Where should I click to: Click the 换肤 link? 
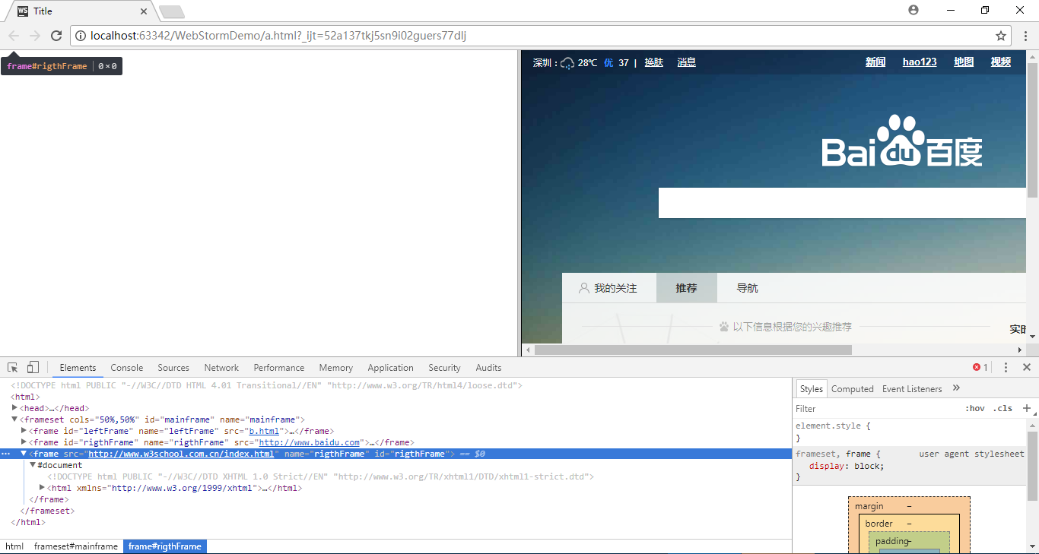(654, 63)
